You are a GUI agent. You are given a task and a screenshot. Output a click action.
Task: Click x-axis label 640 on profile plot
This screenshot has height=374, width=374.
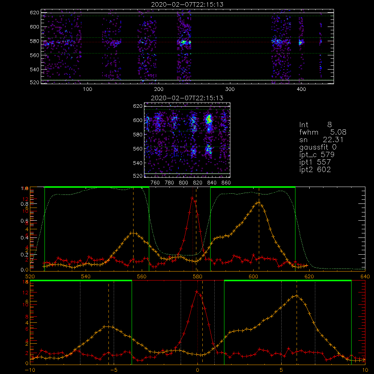(x=365, y=276)
